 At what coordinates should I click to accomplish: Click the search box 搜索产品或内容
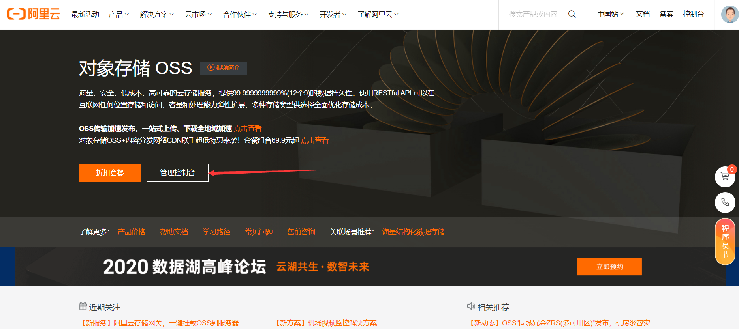coord(533,14)
